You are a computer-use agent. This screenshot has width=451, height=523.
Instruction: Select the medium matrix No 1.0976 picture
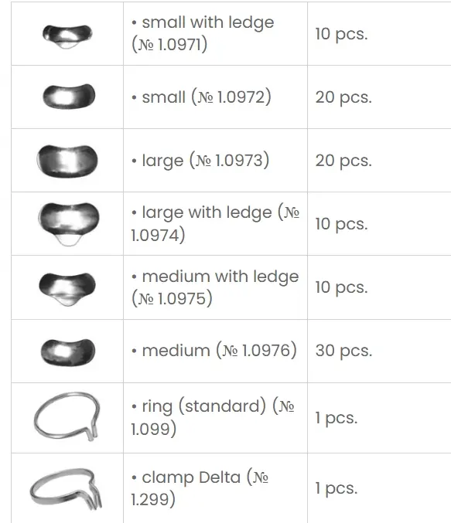[x=68, y=352]
